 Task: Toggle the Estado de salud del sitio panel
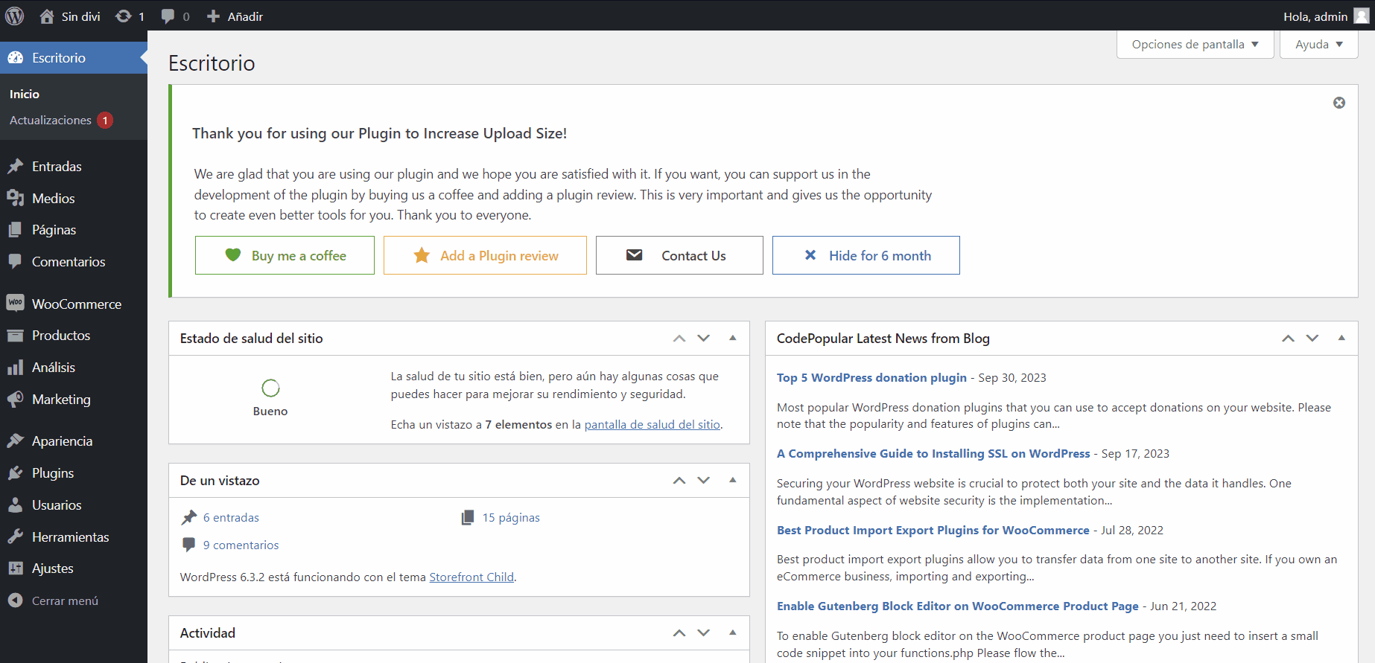tap(733, 338)
